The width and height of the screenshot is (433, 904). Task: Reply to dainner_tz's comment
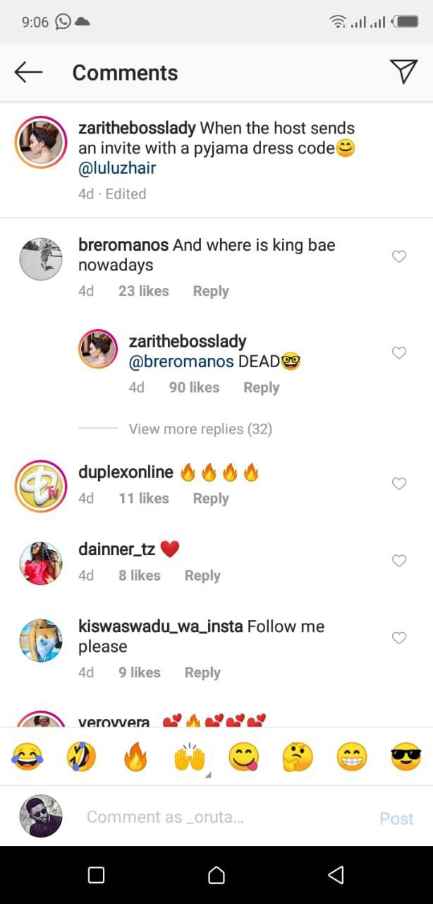point(202,575)
